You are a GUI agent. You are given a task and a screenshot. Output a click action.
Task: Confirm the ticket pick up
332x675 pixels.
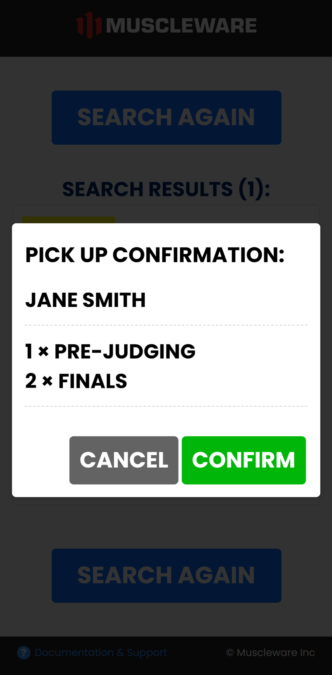(x=243, y=460)
